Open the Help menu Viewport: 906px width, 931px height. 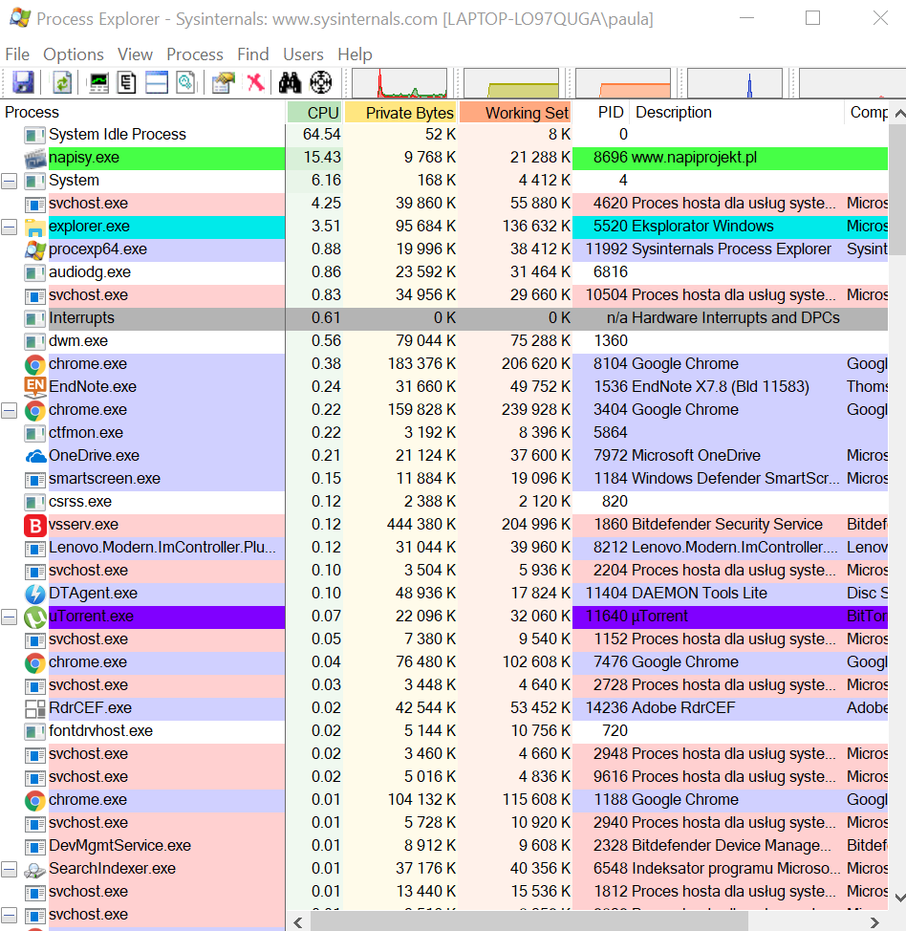355,54
